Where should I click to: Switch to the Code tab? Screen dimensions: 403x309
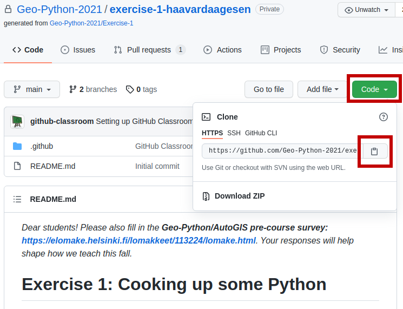point(28,50)
